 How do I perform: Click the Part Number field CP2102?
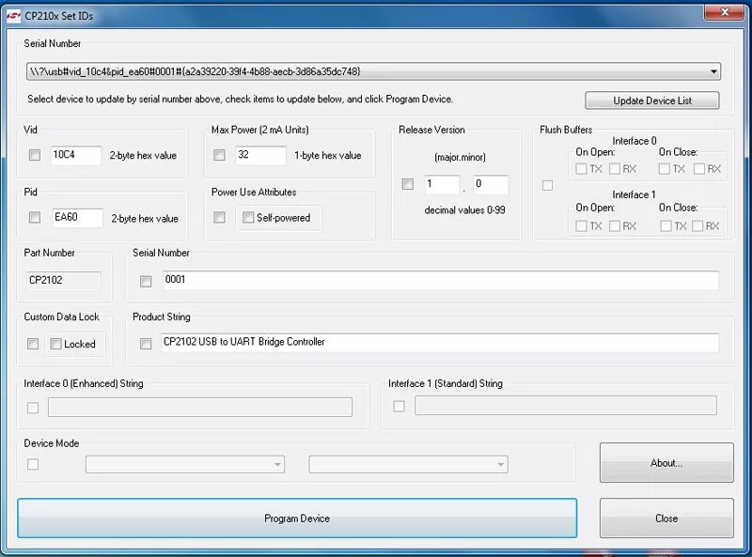(x=63, y=281)
